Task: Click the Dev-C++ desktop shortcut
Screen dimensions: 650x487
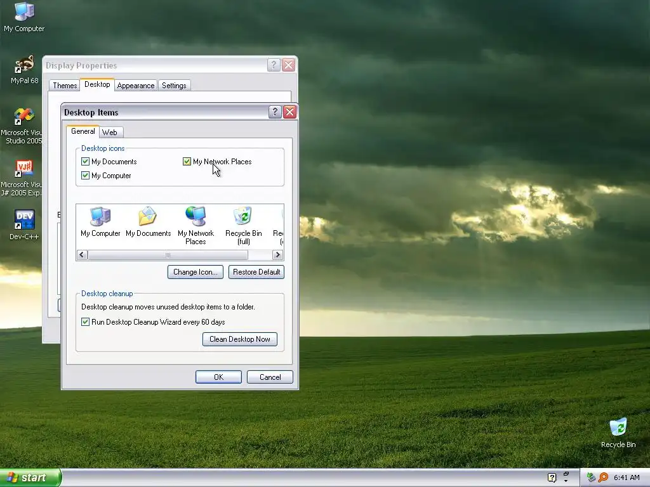Action: (x=24, y=225)
